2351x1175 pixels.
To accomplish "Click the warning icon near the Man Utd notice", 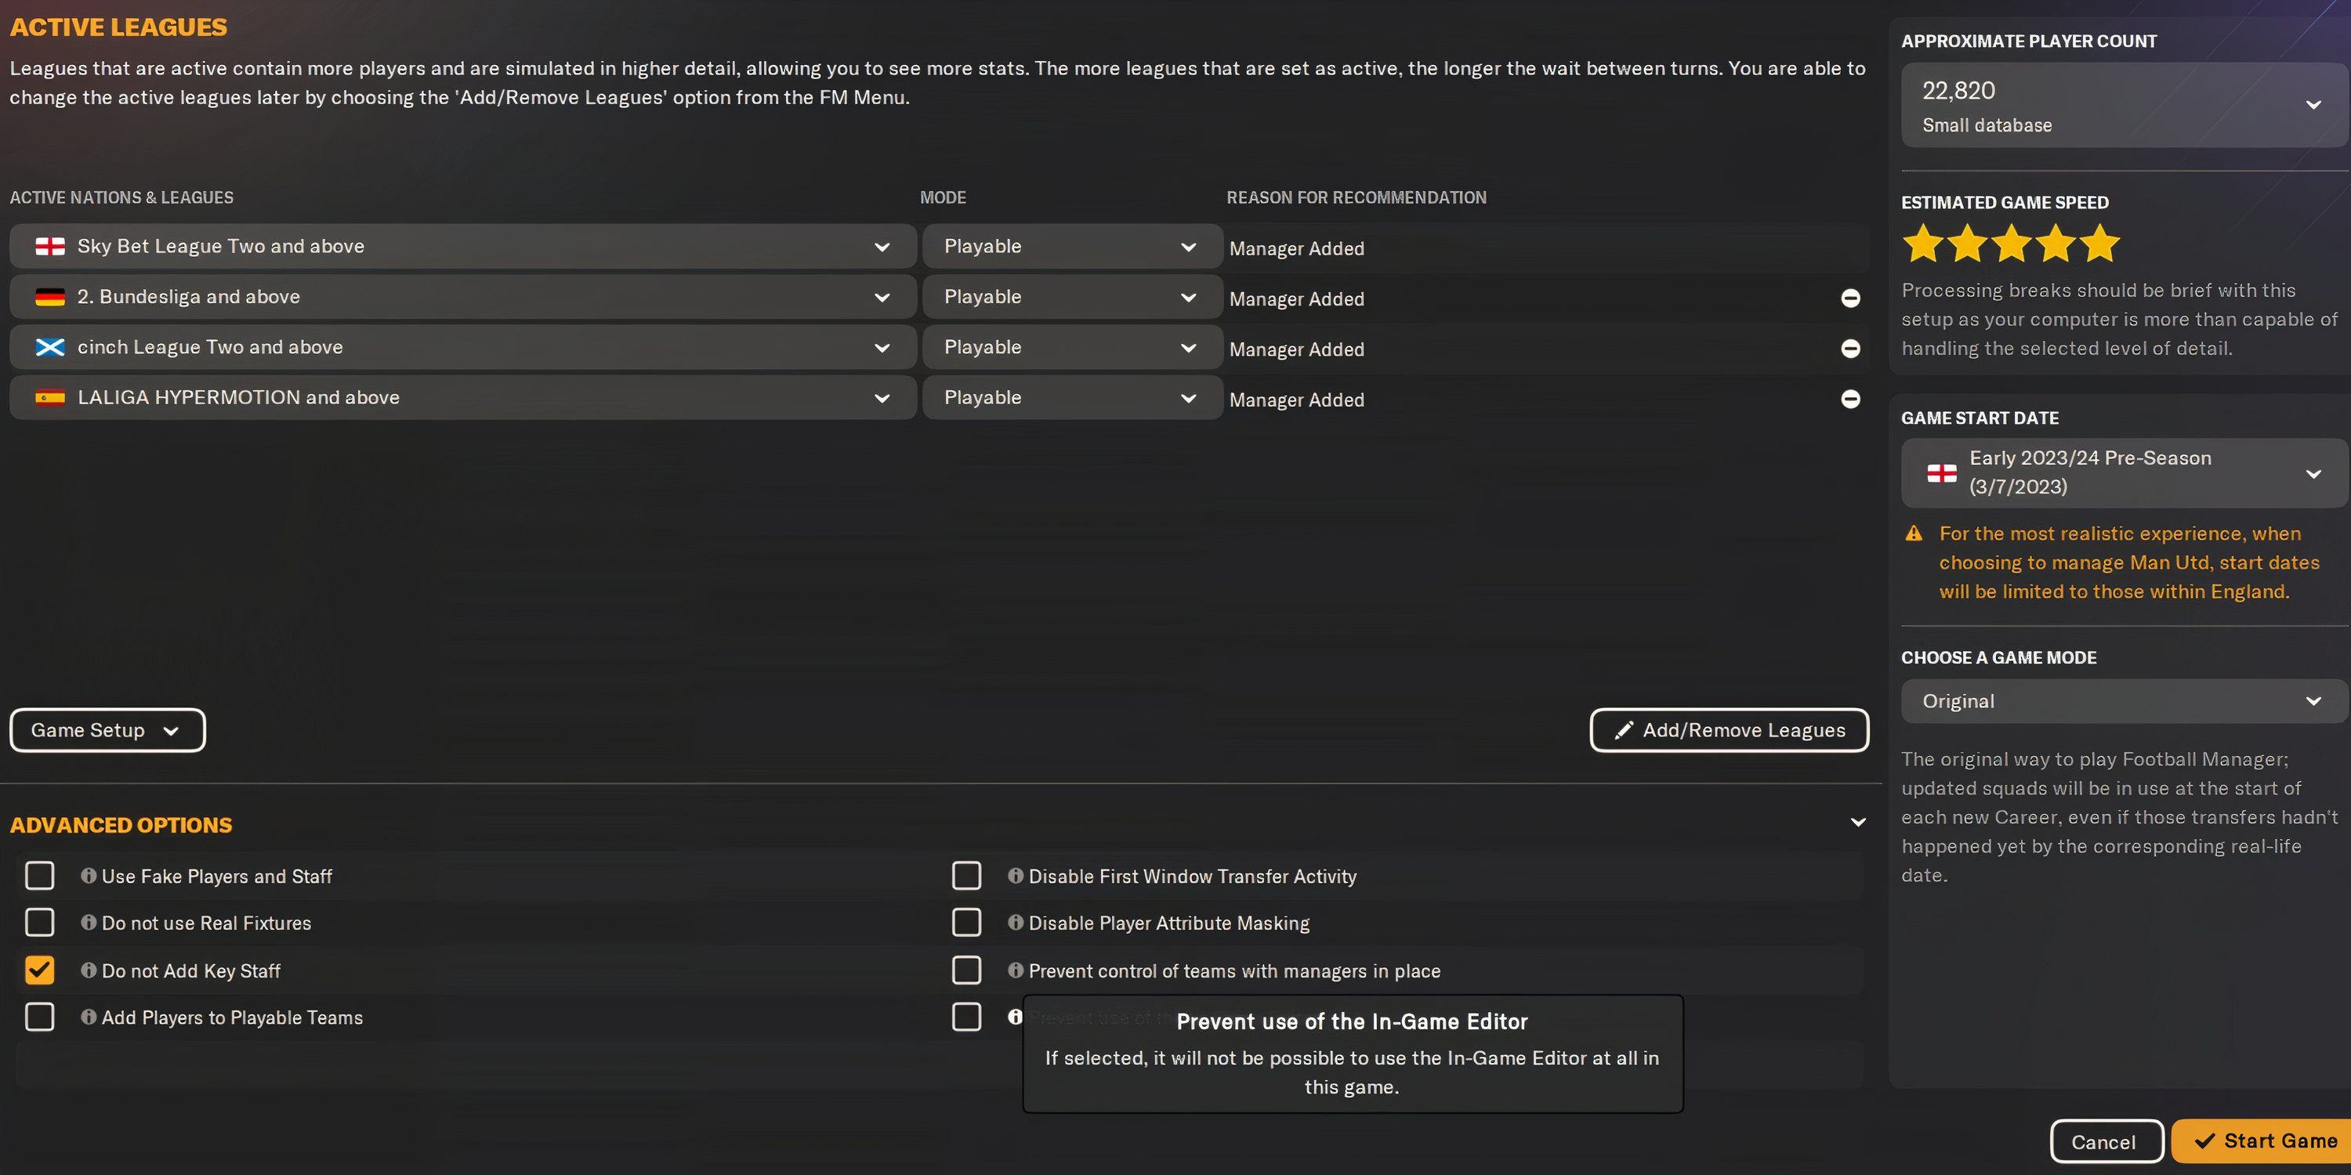I will click(x=1914, y=533).
